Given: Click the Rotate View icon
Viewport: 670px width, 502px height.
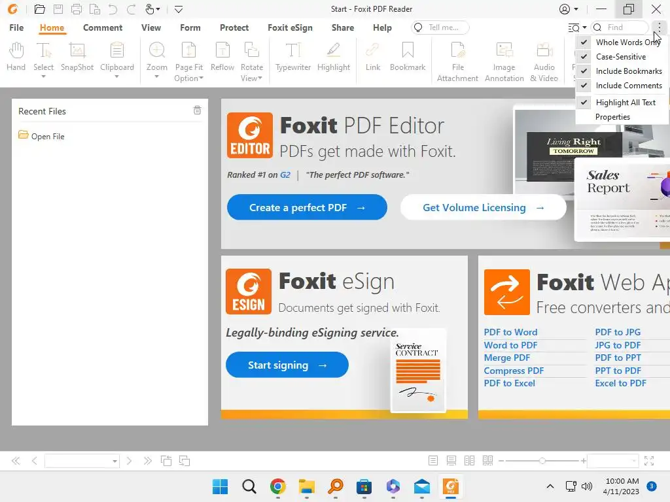Looking at the screenshot, I should click(251, 50).
